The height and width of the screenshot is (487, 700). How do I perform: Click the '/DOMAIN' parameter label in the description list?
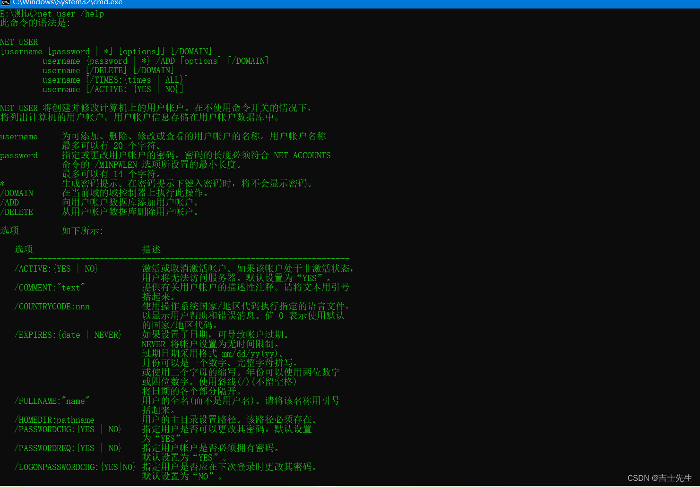(17, 193)
